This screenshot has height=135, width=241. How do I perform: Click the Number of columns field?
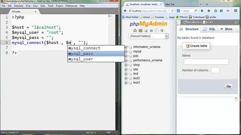point(215,70)
